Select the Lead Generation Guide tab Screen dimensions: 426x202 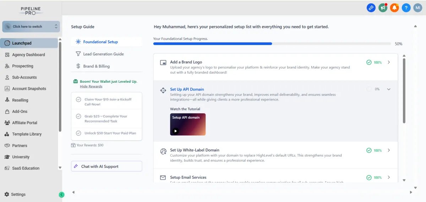coord(106,54)
